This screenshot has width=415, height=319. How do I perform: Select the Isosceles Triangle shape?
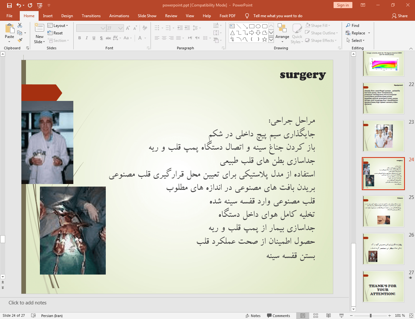pyautogui.click(x=232, y=33)
